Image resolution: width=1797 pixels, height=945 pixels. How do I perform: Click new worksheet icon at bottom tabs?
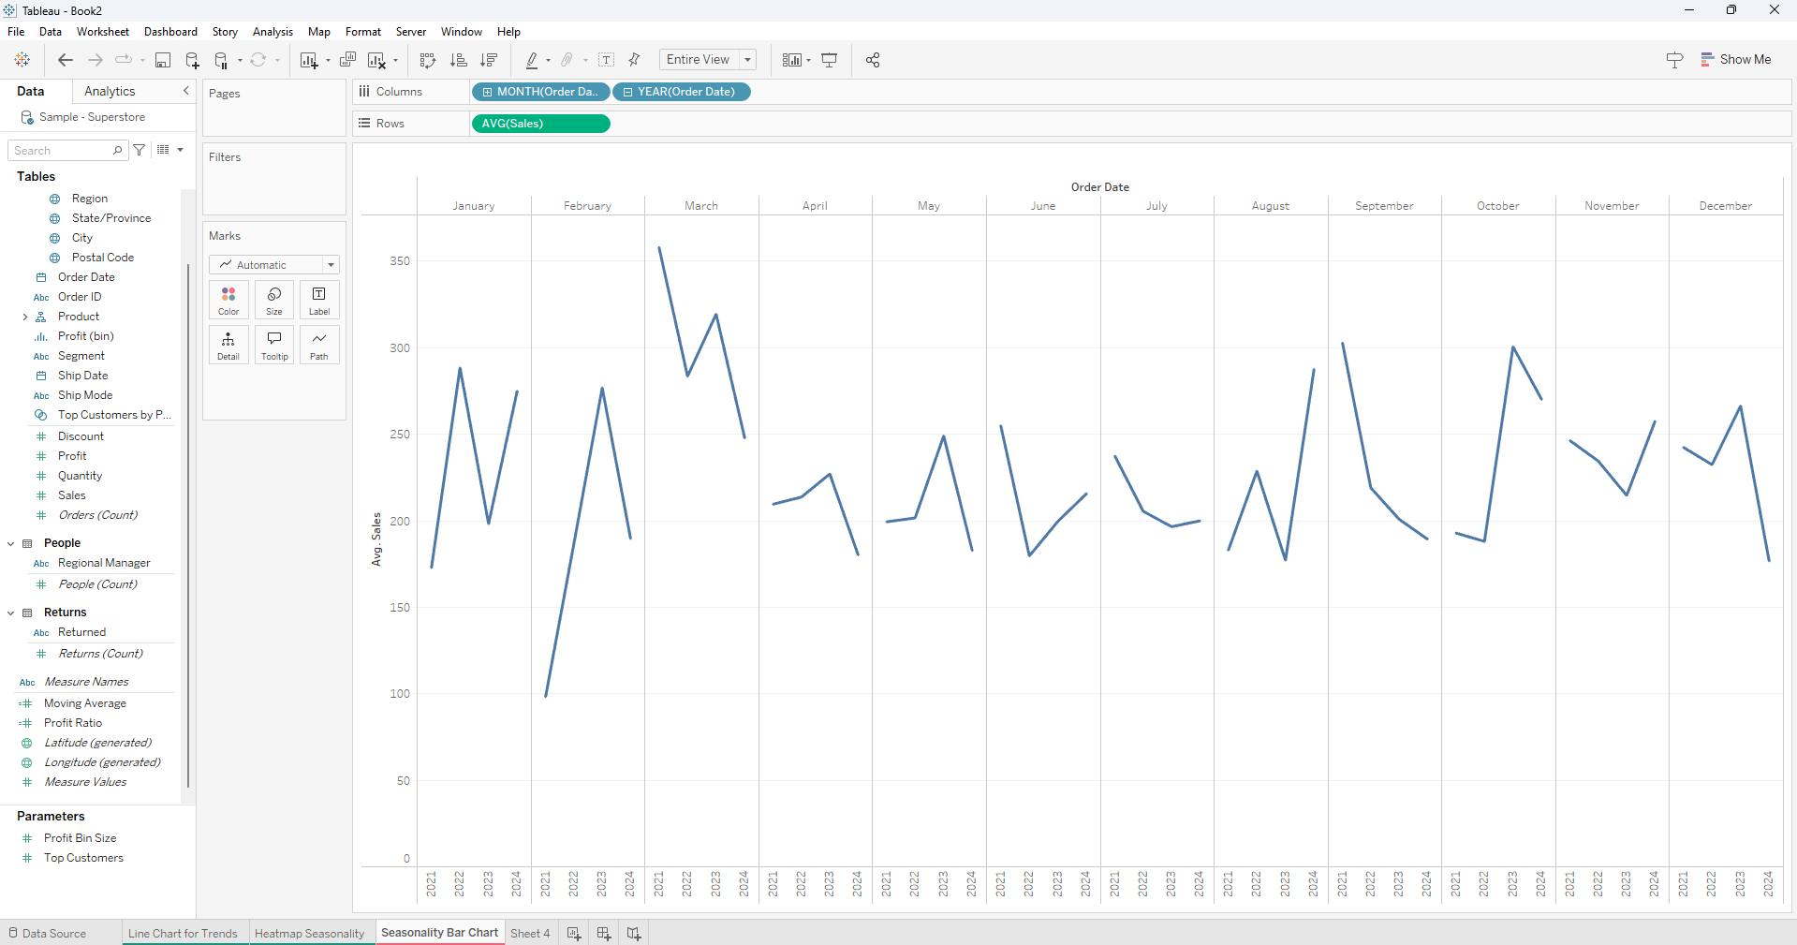coord(574,934)
